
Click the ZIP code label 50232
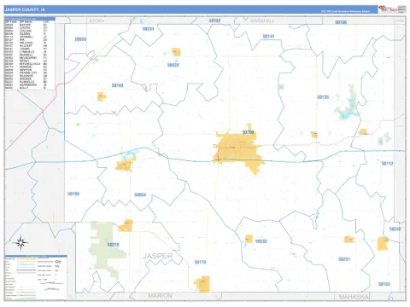pos(261,241)
